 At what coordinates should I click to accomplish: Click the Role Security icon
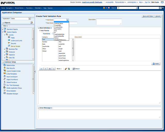(5, 68)
